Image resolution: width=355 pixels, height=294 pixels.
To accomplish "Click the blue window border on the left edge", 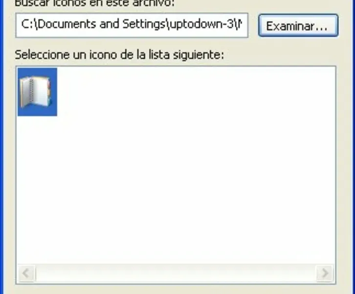I will click(x=1, y=147).
